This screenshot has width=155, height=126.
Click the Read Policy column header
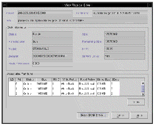(x=87, y=80)
